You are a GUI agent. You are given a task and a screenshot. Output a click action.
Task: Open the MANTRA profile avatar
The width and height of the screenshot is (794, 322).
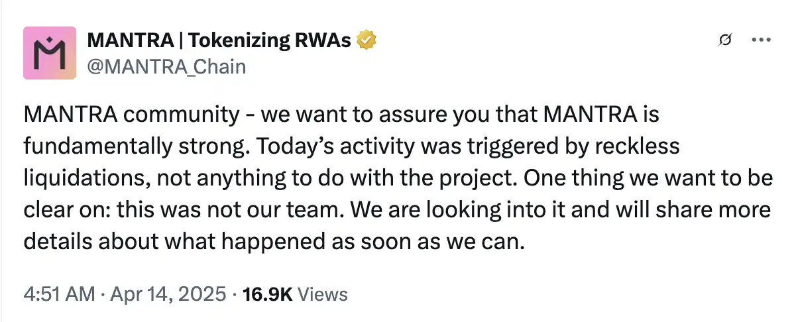tap(49, 53)
